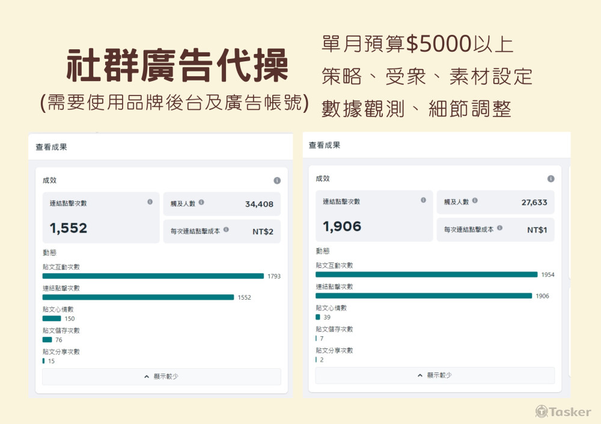
Task: Click the 連結點擊次數 bar showing 1552
Action: pyautogui.click(x=138, y=297)
